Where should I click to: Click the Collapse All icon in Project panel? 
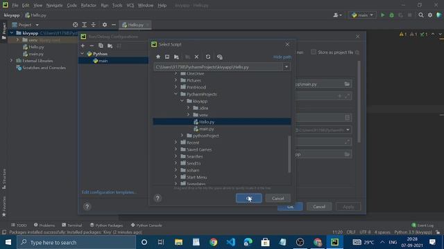94,25
